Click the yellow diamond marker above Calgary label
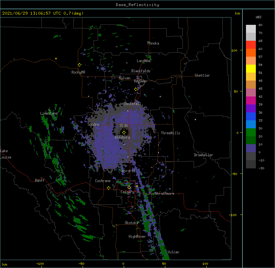 coord(129,187)
